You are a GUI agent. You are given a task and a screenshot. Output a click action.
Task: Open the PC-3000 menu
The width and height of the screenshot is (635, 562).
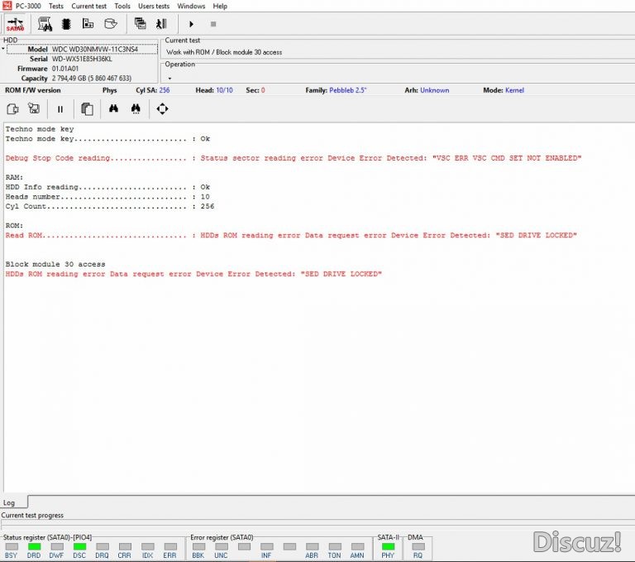coord(28,6)
